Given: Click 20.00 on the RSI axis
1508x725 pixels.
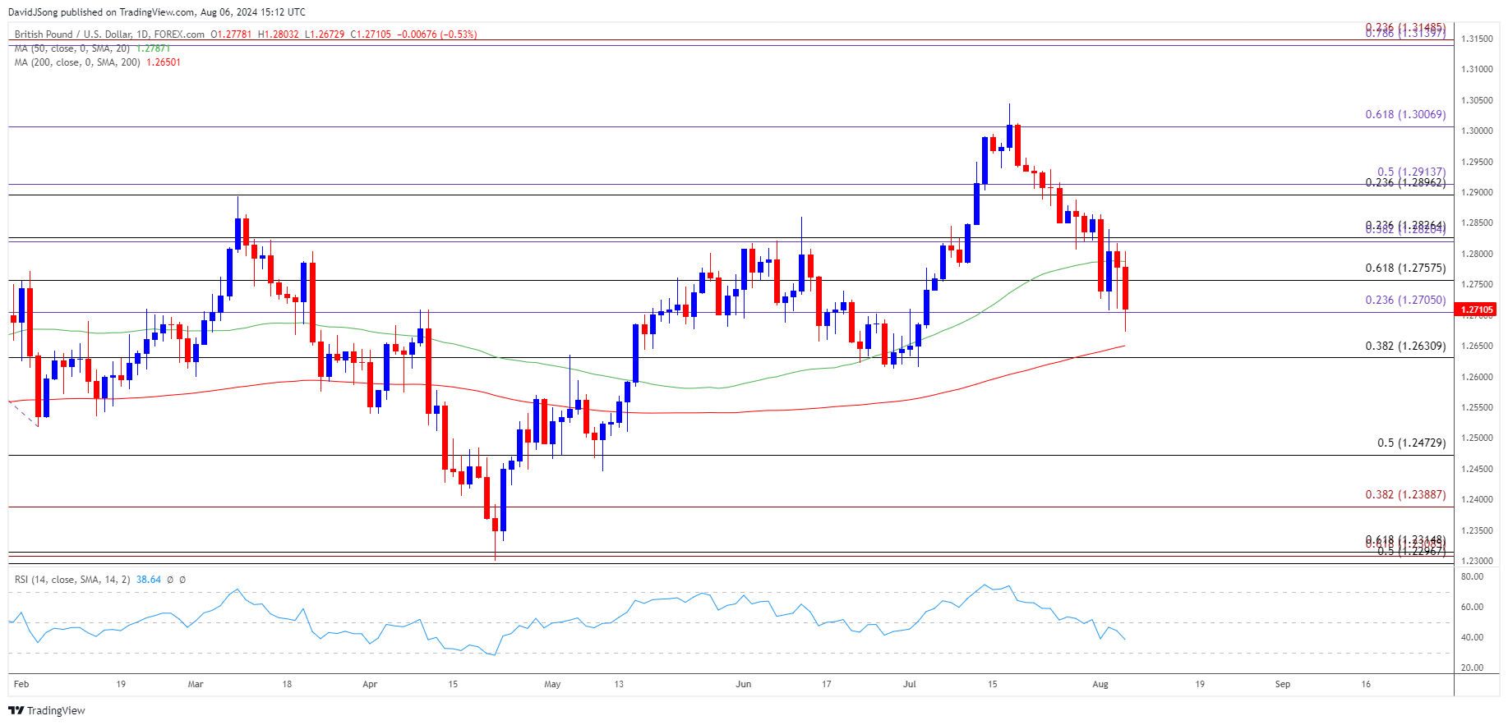Looking at the screenshot, I should (1472, 668).
